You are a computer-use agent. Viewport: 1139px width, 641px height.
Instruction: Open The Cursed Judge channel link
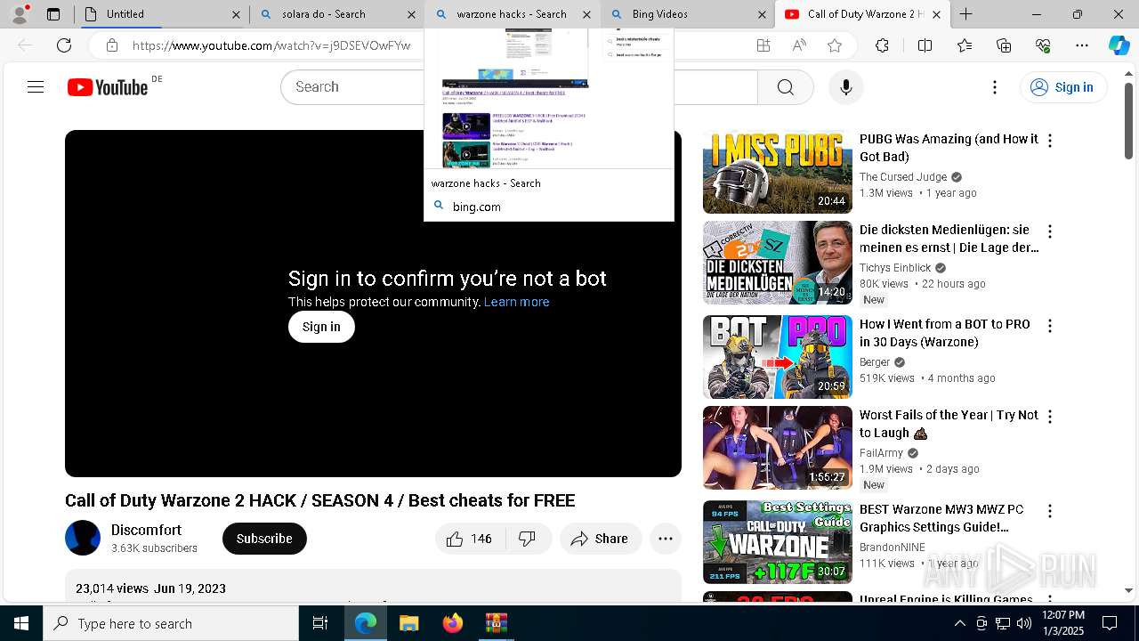click(x=903, y=177)
